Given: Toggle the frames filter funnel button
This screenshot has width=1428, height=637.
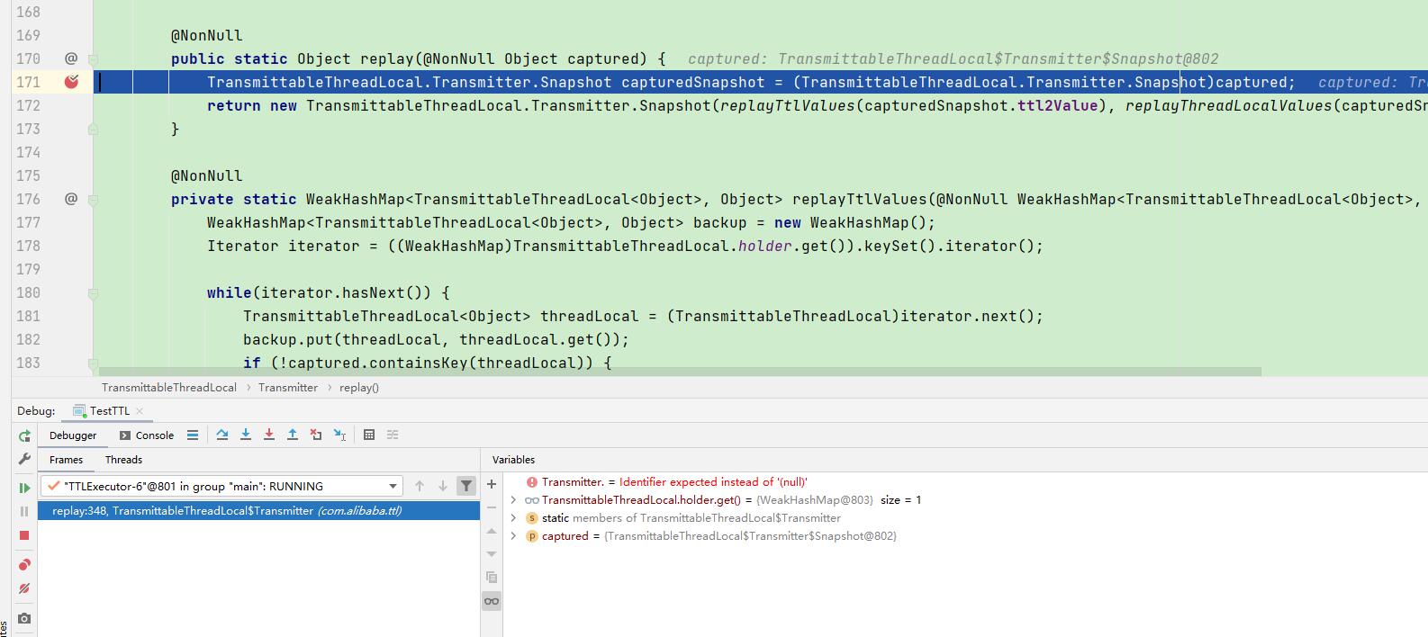Looking at the screenshot, I should pos(466,486).
